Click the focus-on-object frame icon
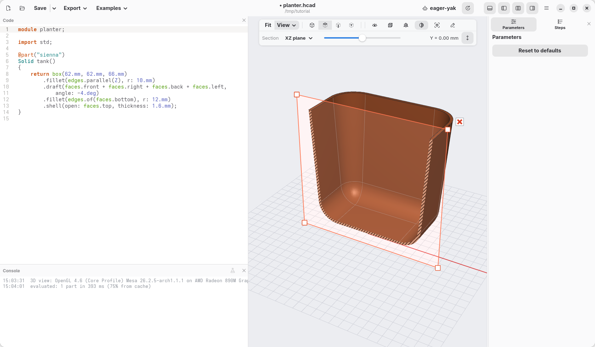 [x=437, y=25]
